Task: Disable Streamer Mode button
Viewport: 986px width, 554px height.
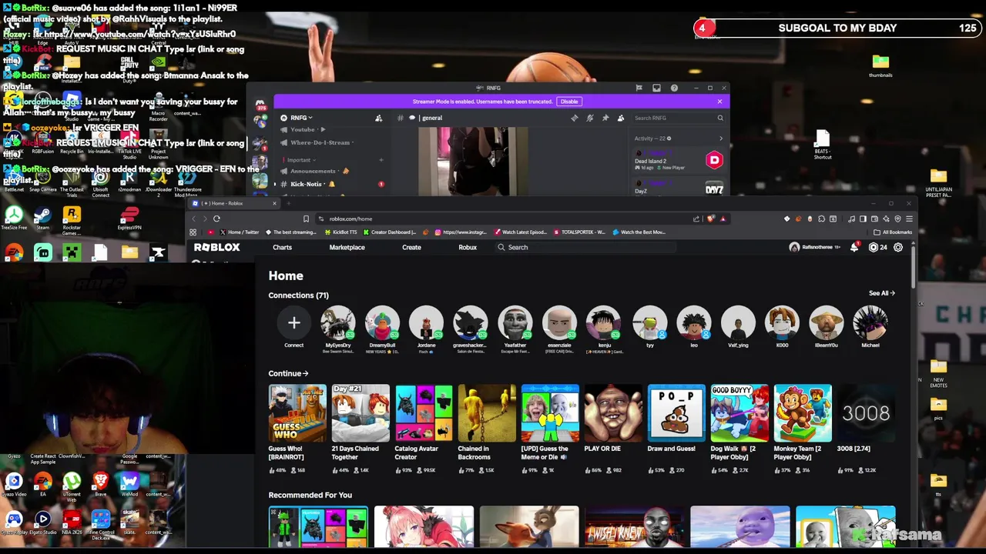Action: (x=569, y=101)
